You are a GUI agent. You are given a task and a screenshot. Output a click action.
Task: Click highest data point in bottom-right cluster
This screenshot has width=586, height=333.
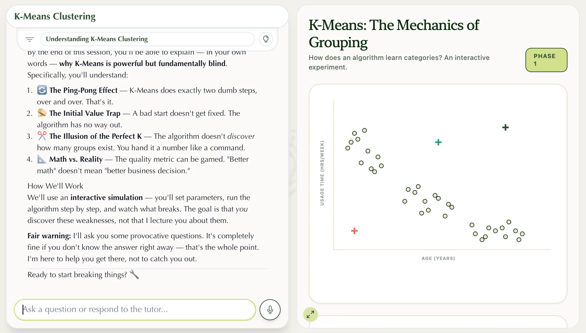click(x=509, y=222)
